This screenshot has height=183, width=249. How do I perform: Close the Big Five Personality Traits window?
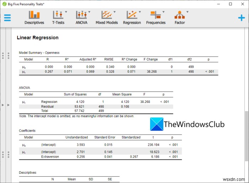243,4
